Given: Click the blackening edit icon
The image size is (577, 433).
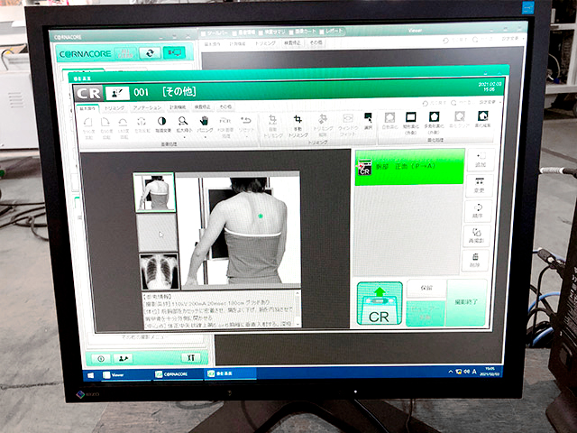Looking at the screenshot, I should click(482, 116).
